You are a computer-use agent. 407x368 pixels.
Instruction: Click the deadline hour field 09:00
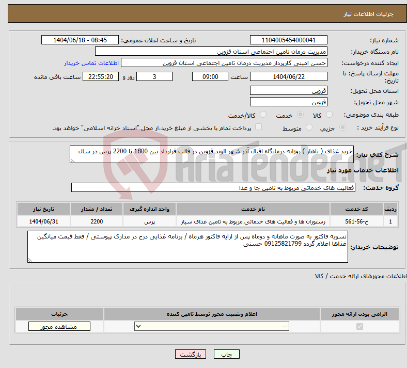tap(210, 76)
